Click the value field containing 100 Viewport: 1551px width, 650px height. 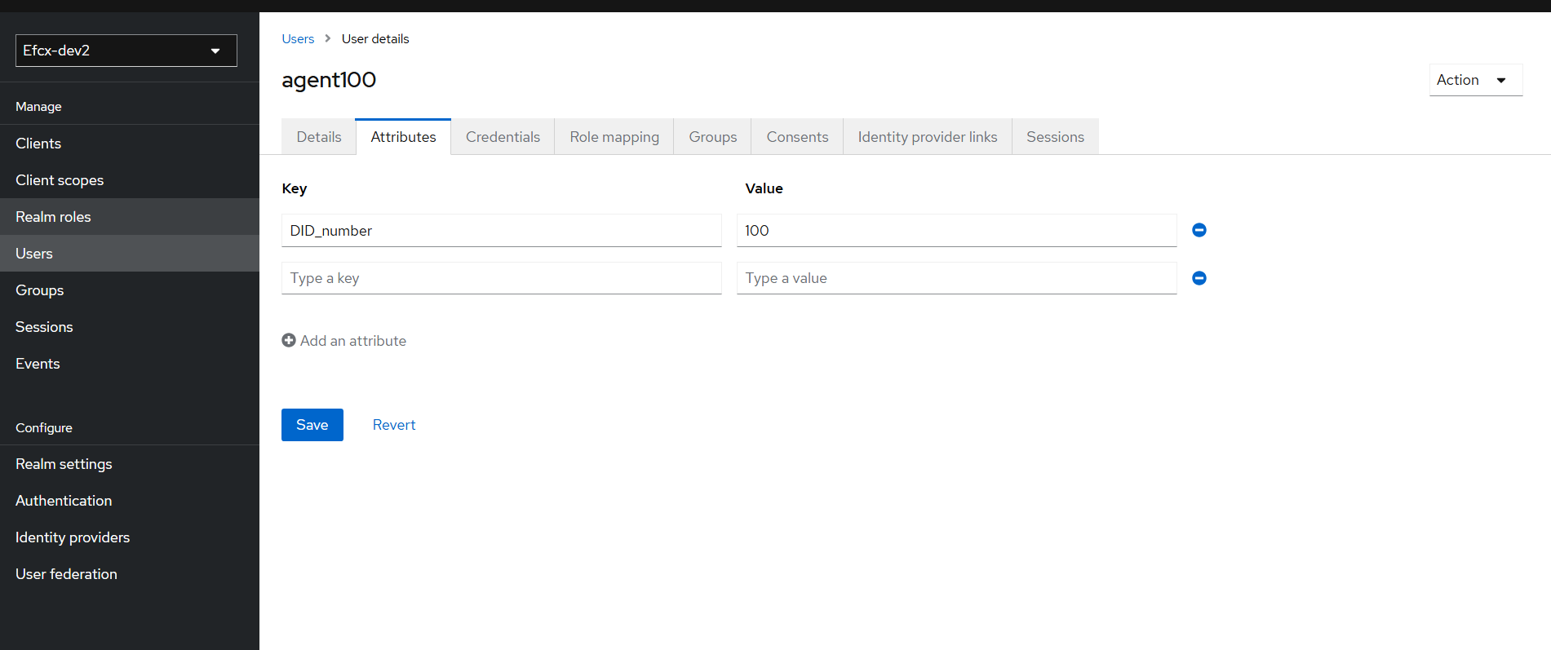pos(957,231)
